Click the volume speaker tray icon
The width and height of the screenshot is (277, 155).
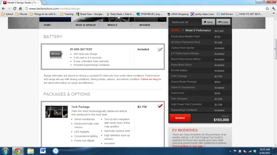(x=245, y=151)
